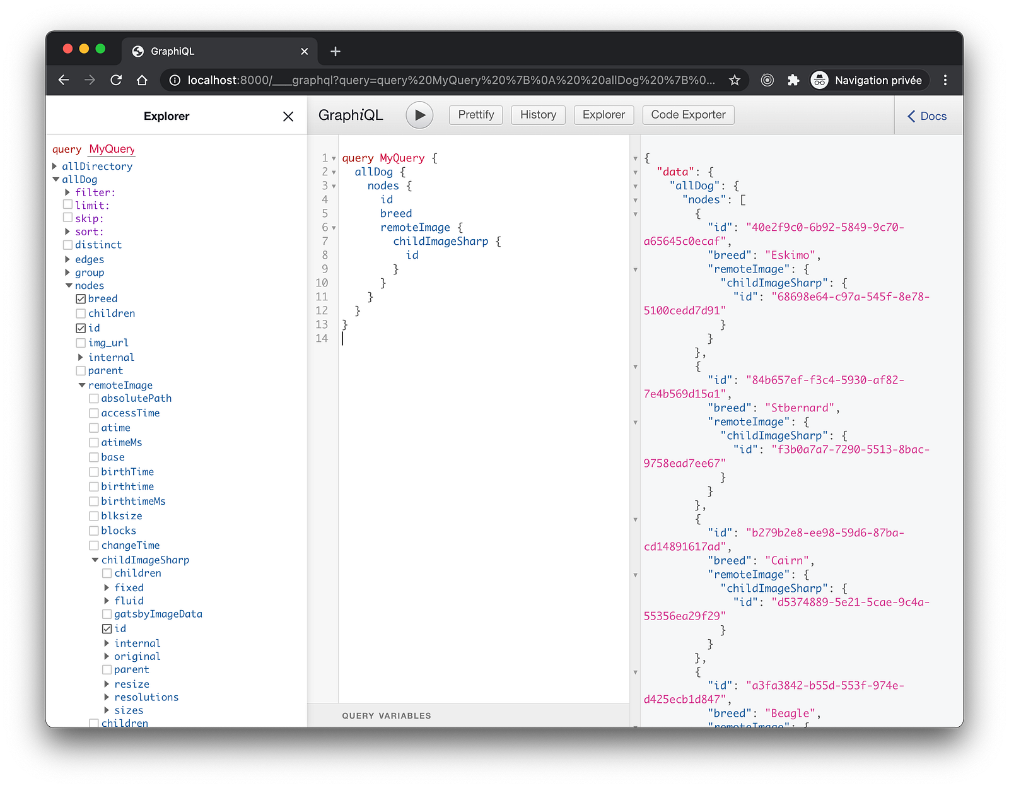Reload the page in the browser
The width and height of the screenshot is (1009, 788).
116,80
